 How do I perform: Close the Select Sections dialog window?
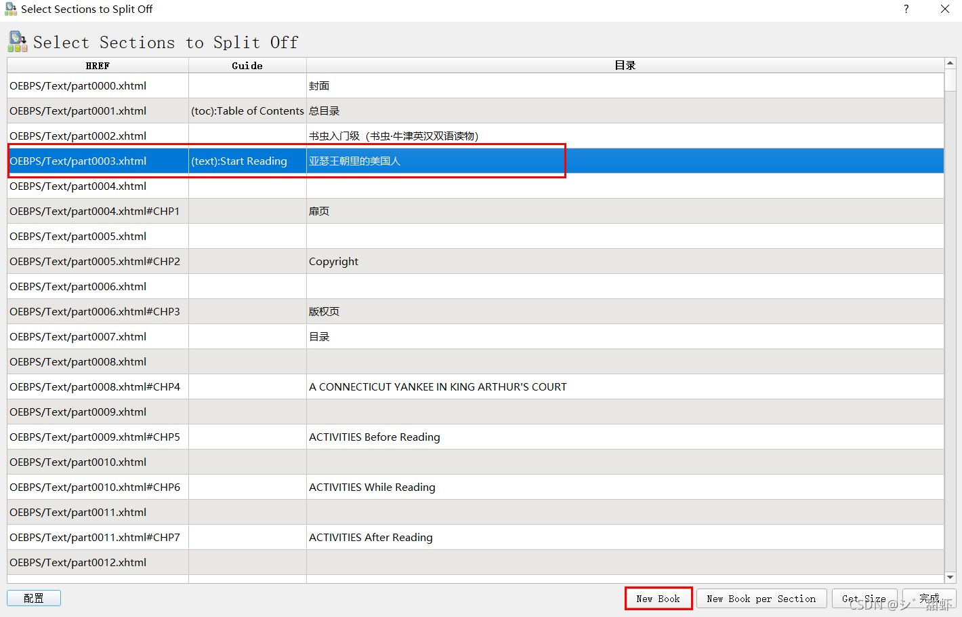point(944,9)
